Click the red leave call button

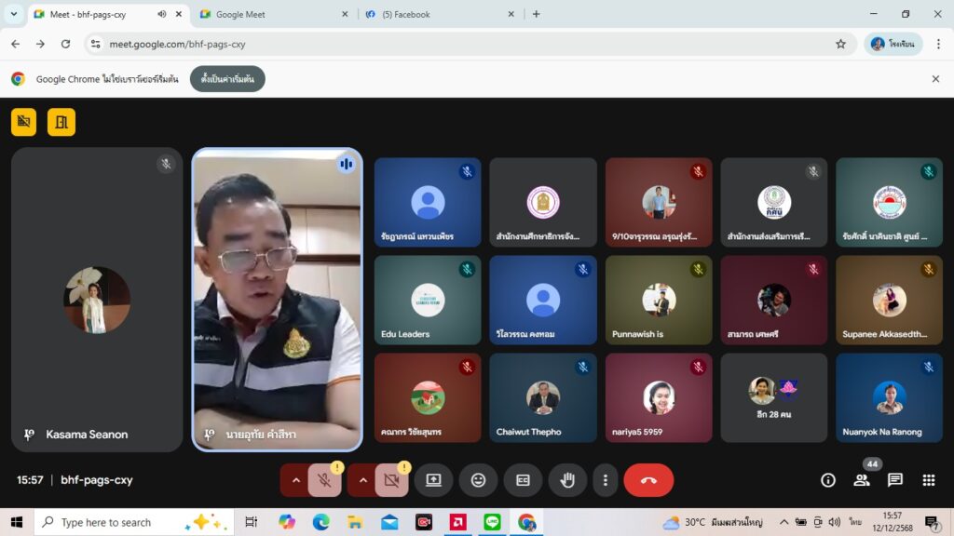point(648,480)
